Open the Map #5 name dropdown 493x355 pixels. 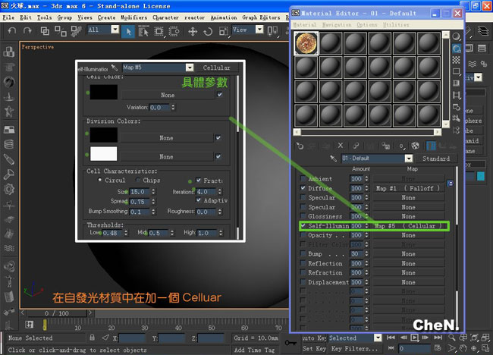(x=190, y=68)
